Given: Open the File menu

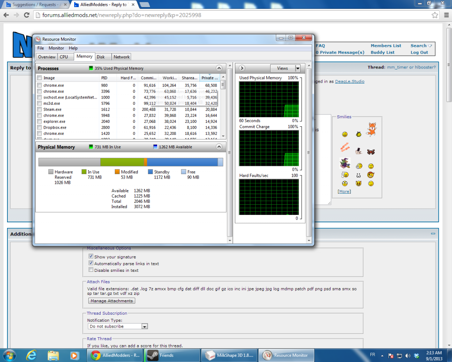Looking at the screenshot, I should (41, 48).
